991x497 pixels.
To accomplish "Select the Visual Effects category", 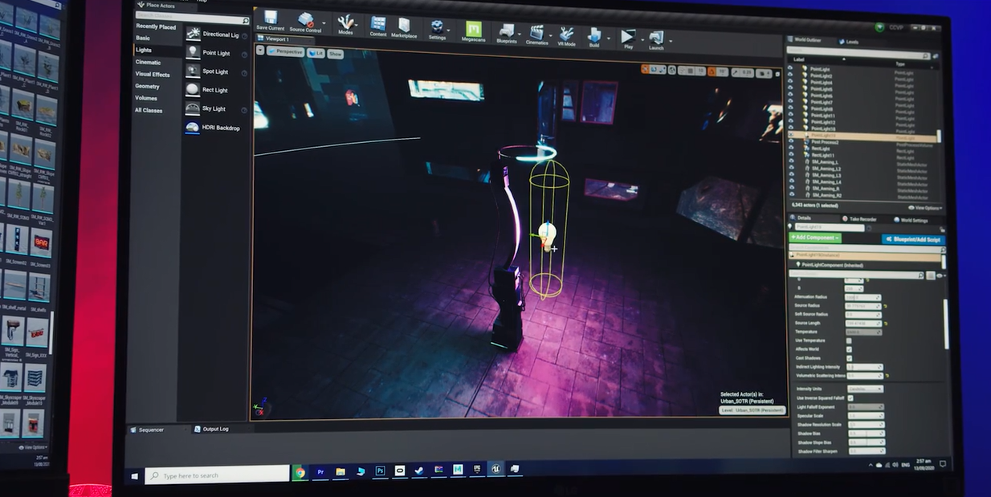I will click(153, 74).
